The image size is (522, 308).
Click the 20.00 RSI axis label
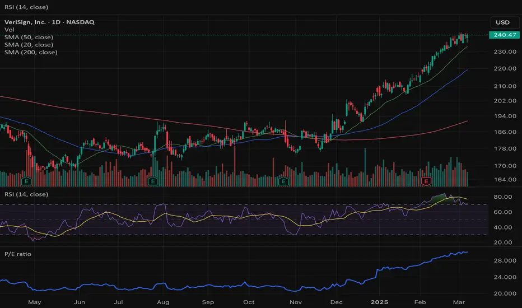503,242
